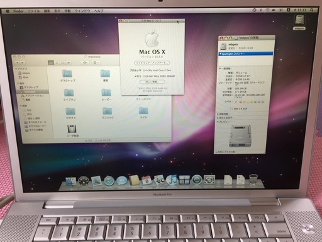This screenshot has height=242, width=322.
Task: Open iChat from the Dock
Action: [x=121, y=181]
